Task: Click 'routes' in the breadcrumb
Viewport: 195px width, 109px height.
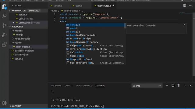Action: pos(54,11)
